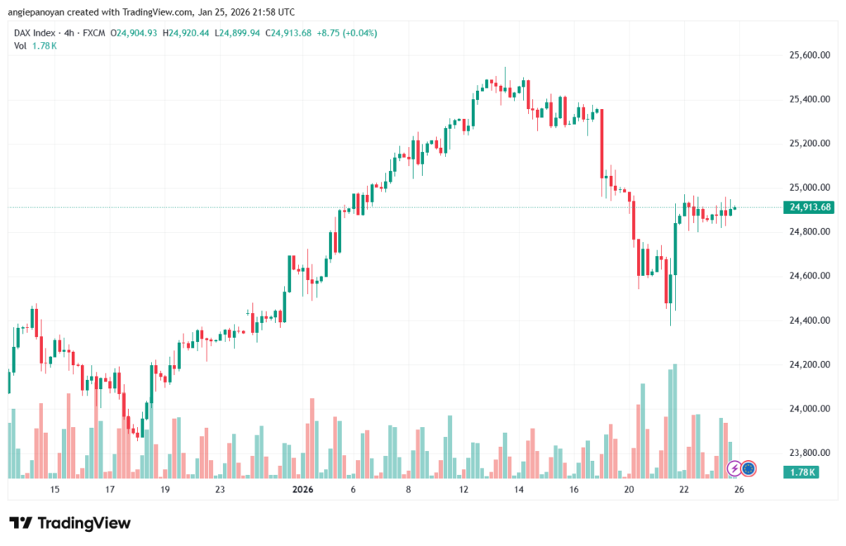
Task: Click the 22 date on time axis
Action: pos(684,489)
